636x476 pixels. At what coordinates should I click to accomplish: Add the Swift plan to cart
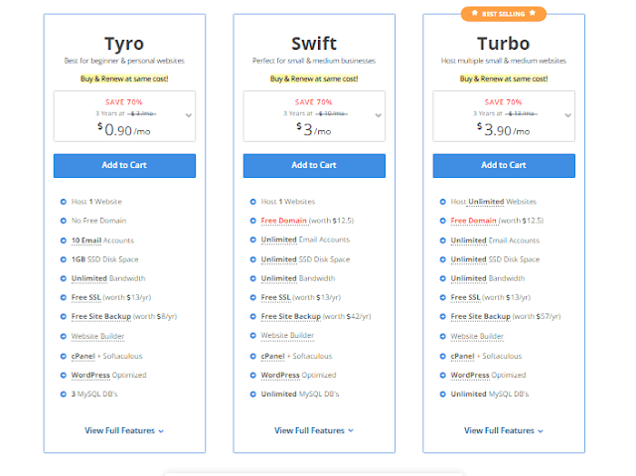tap(314, 165)
